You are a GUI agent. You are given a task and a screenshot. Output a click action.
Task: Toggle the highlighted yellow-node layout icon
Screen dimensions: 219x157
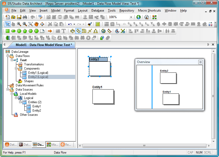click(78, 31)
